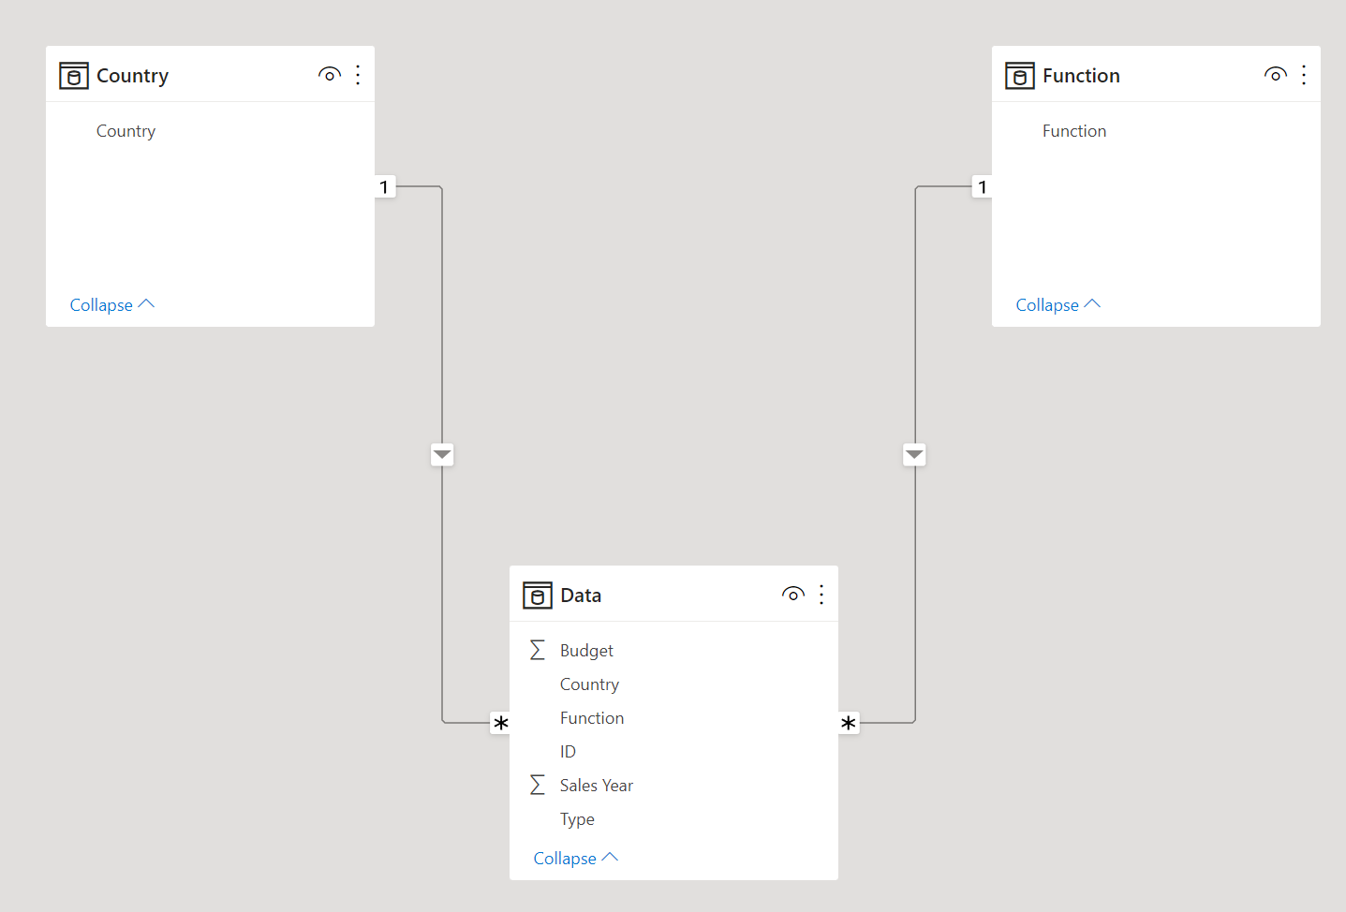Click the Country table icon in header
The width and height of the screenshot is (1346, 912).
tap(74, 76)
